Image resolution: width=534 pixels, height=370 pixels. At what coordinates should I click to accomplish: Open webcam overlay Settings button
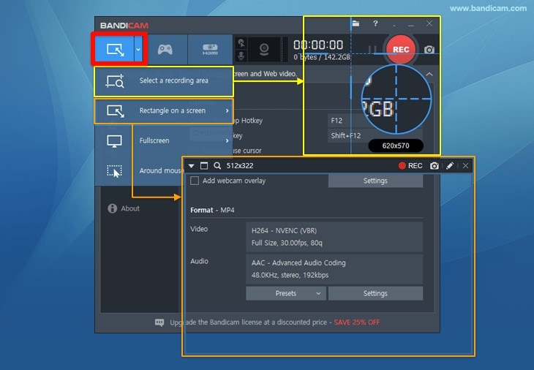point(375,181)
